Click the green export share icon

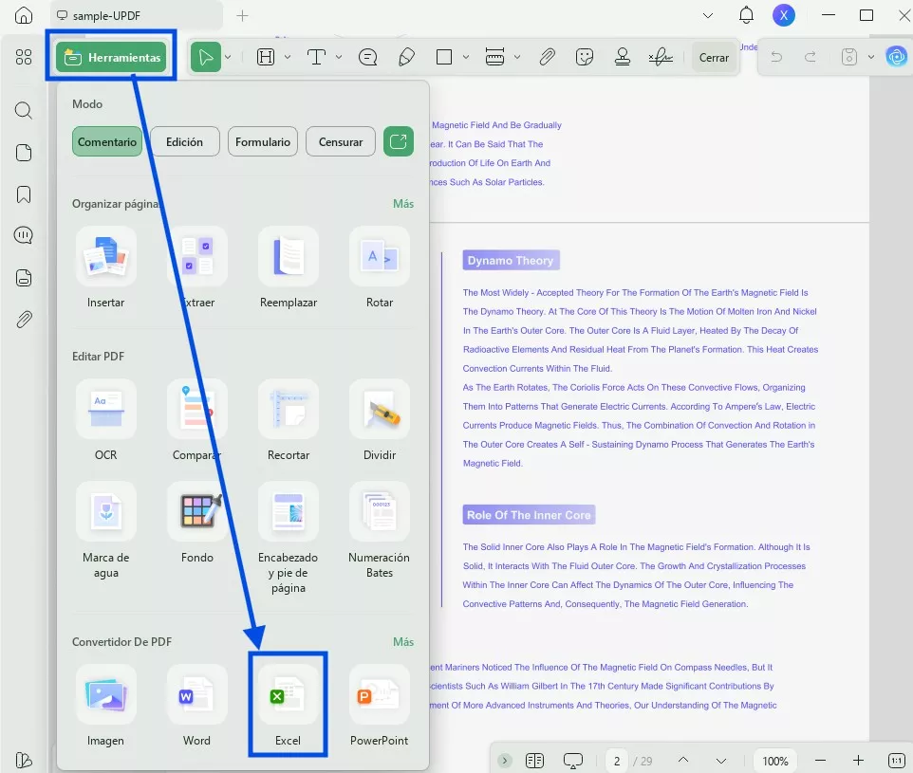pos(399,141)
